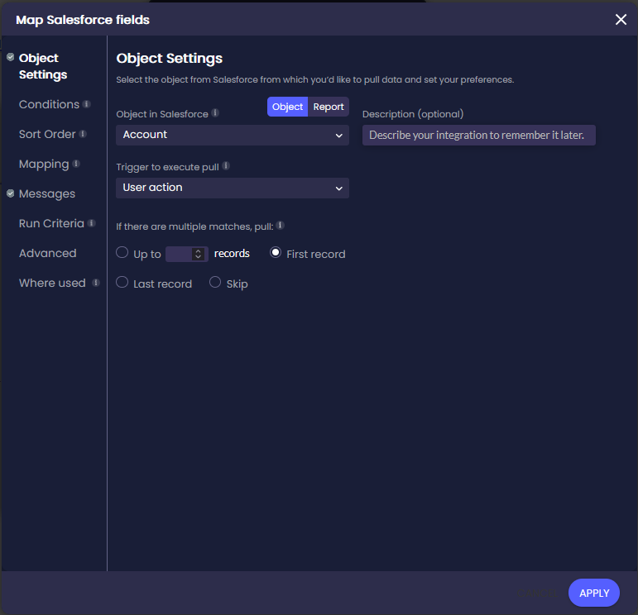Open the Messages section

pyautogui.click(x=47, y=194)
